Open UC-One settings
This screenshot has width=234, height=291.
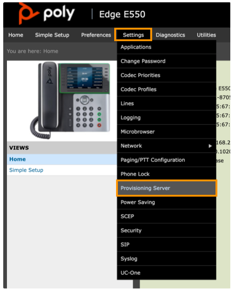(x=166, y=273)
